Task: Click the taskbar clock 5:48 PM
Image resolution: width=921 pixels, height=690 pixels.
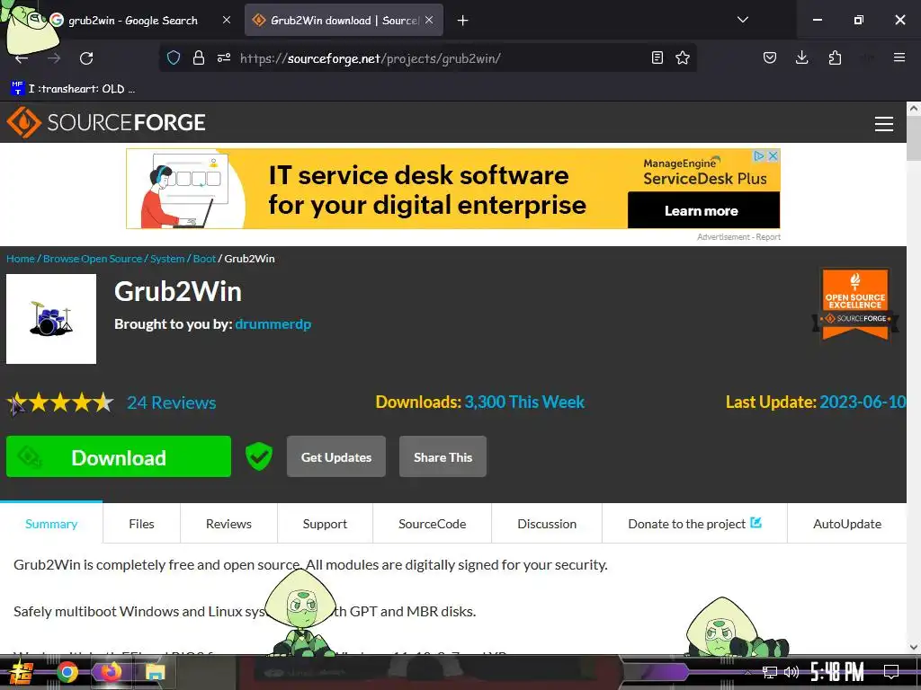Action: [x=837, y=672]
